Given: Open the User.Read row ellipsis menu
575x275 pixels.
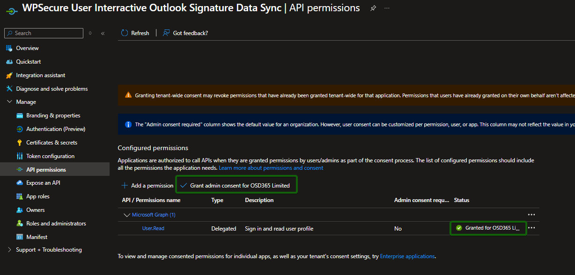Looking at the screenshot, I should [531, 228].
